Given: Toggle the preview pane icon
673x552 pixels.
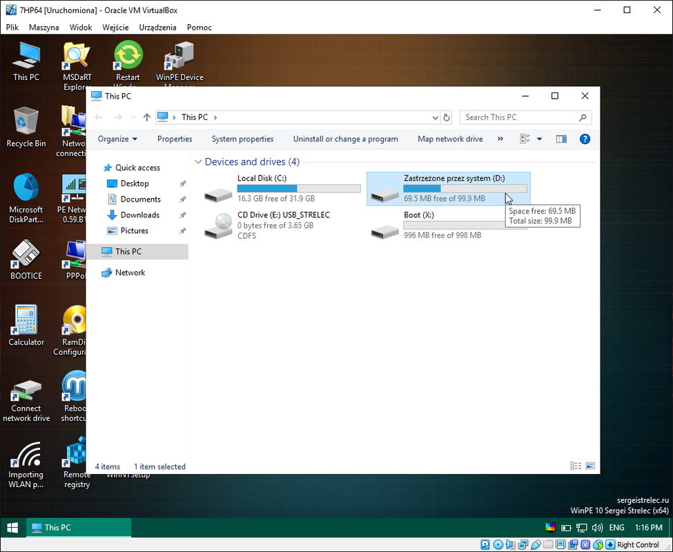Looking at the screenshot, I should point(561,139).
